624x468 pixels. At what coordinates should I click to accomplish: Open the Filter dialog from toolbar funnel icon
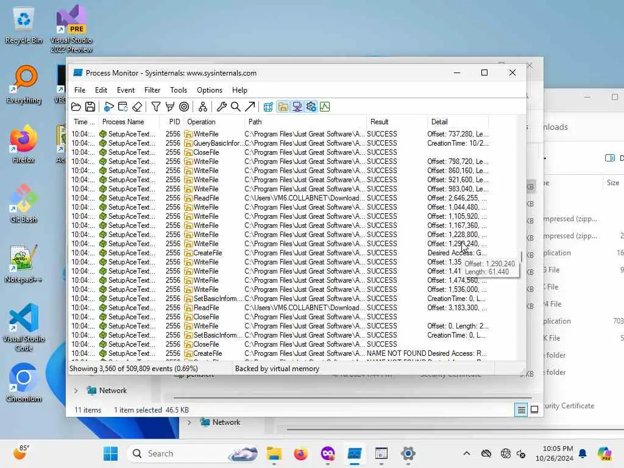[x=156, y=107]
